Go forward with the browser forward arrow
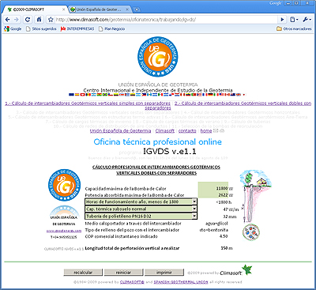Viewport: 316px width, 290px height. coord(17,20)
